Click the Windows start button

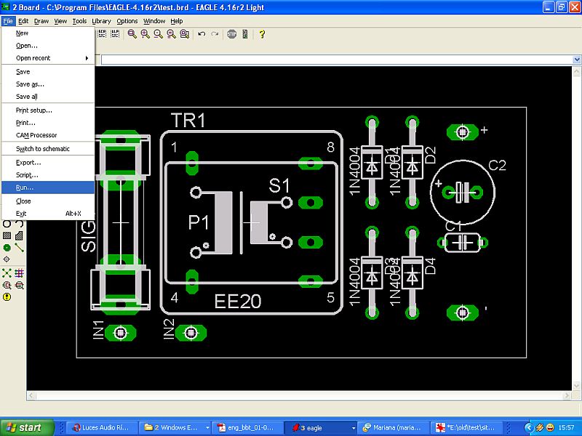[x=27, y=427]
